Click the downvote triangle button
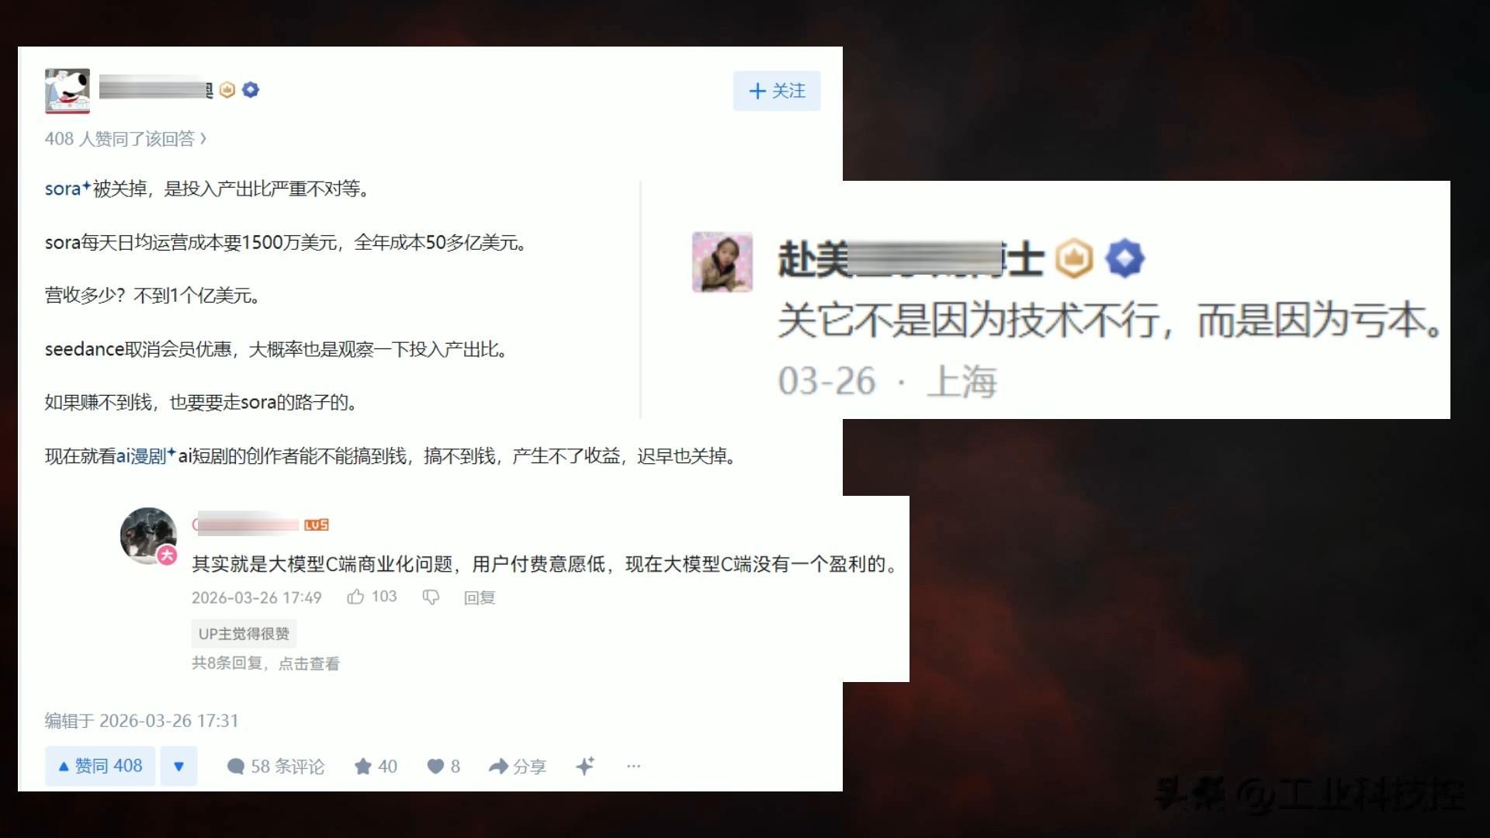 click(x=178, y=766)
